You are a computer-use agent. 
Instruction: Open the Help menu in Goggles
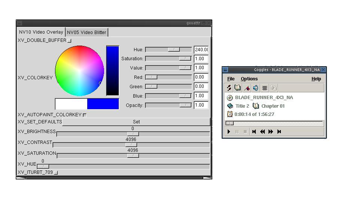[x=316, y=79]
